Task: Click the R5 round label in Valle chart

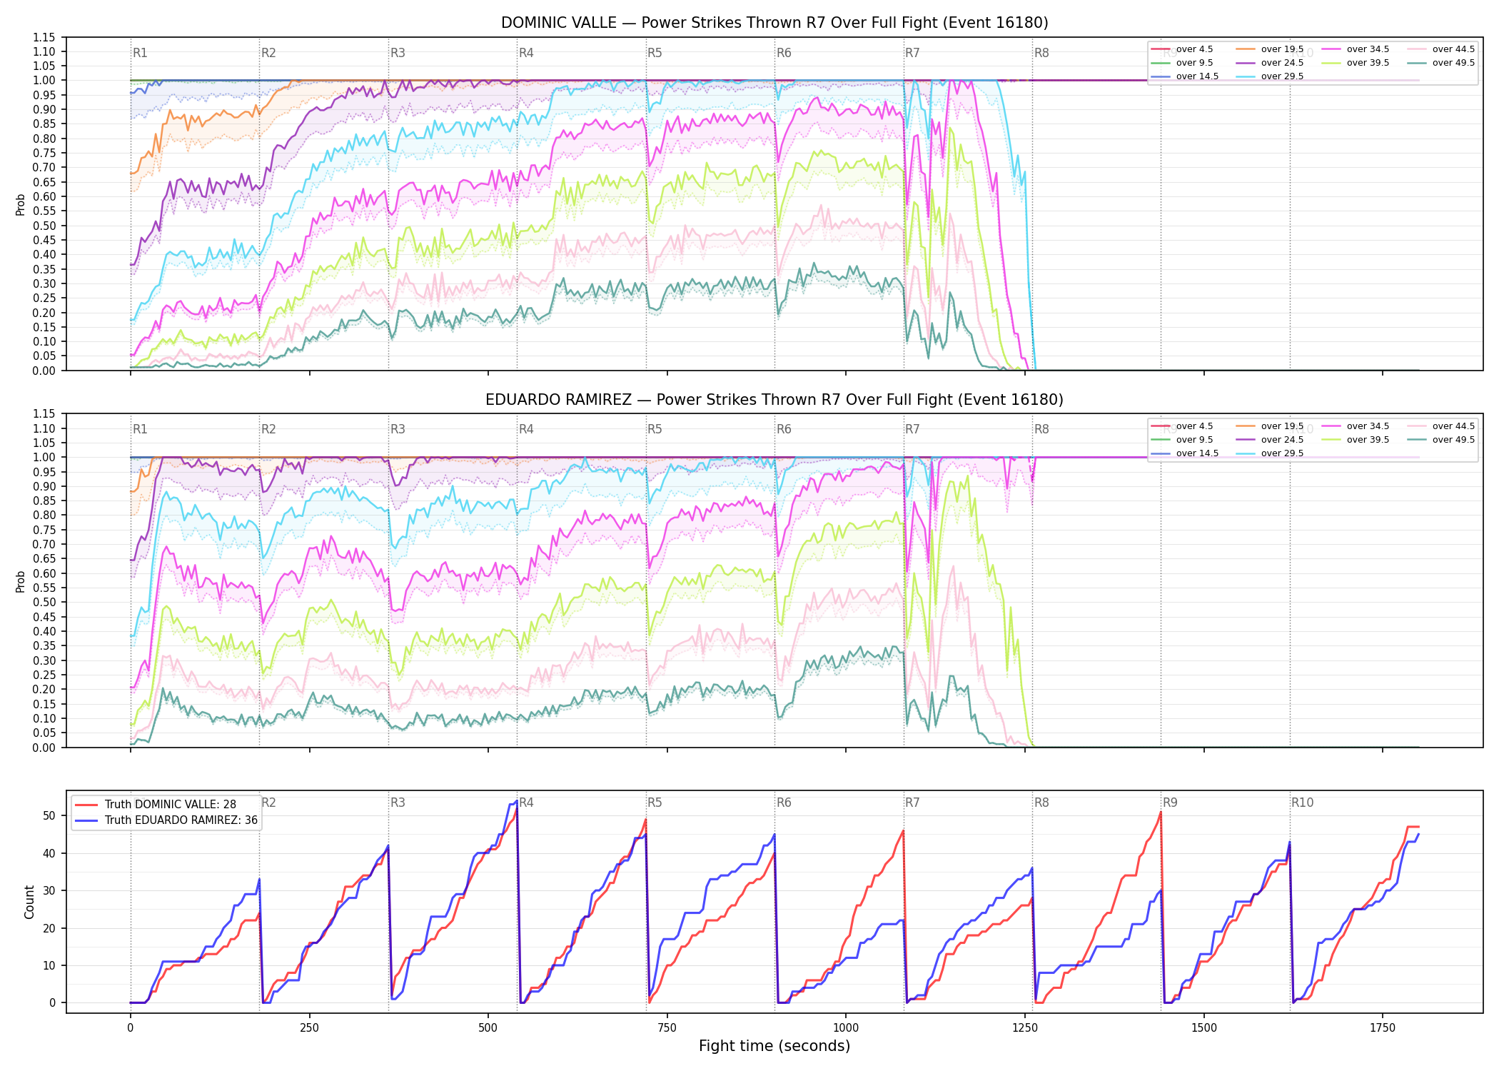Action: pyautogui.click(x=655, y=53)
